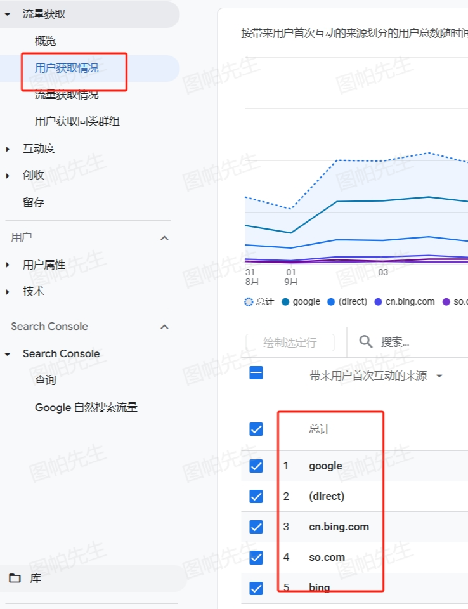Click the 用户 group header label
The image size is (468, 609).
pyautogui.click(x=22, y=238)
